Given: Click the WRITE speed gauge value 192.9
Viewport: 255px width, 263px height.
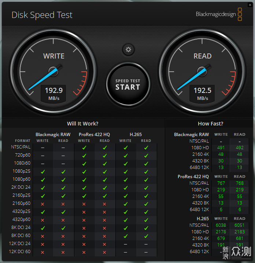Looking at the screenshot, I should 53,91.
